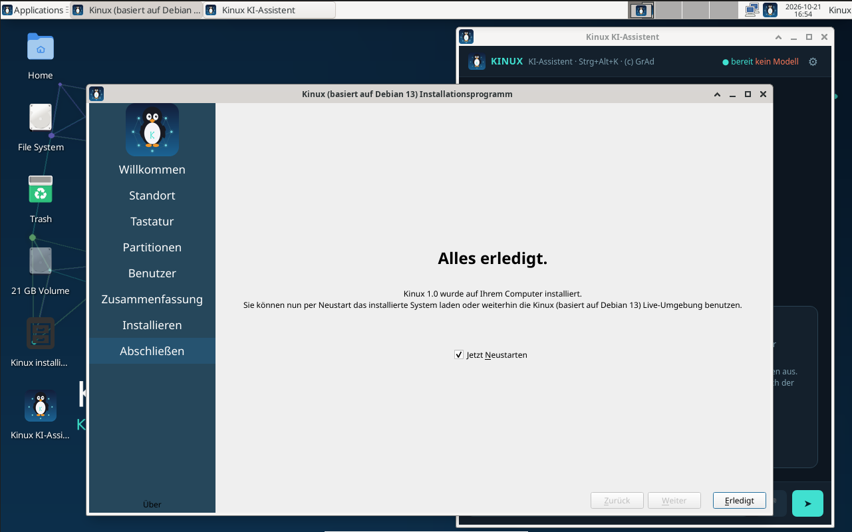Click the 'kein Modell' status text
The height and width of the screenshot is (532, 852).
(x=777, y=62)
